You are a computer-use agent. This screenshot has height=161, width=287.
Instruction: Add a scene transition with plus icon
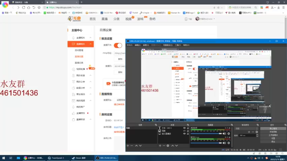tap(249, 132)
